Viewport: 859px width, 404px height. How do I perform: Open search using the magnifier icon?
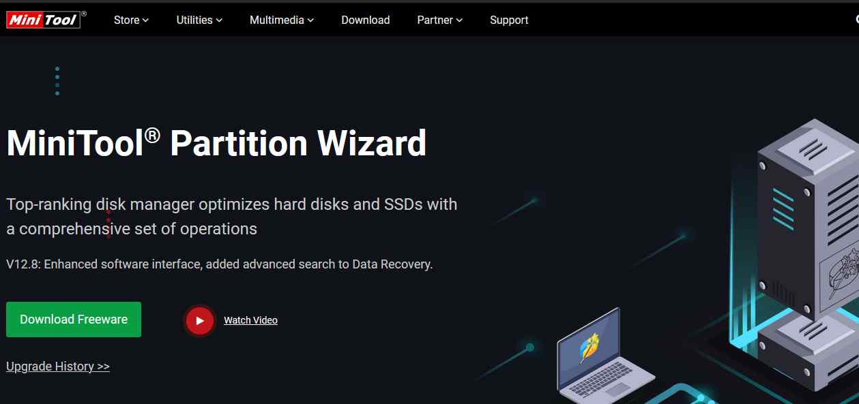856,20
